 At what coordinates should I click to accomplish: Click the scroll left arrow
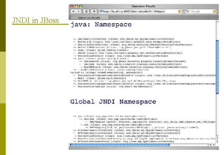coord(210,145)
